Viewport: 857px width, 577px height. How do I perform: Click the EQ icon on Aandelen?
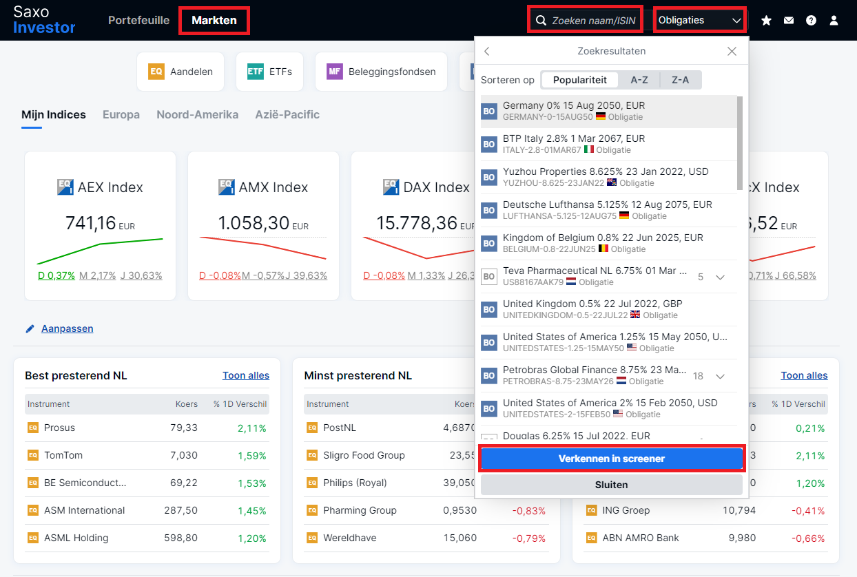point(156,72)
